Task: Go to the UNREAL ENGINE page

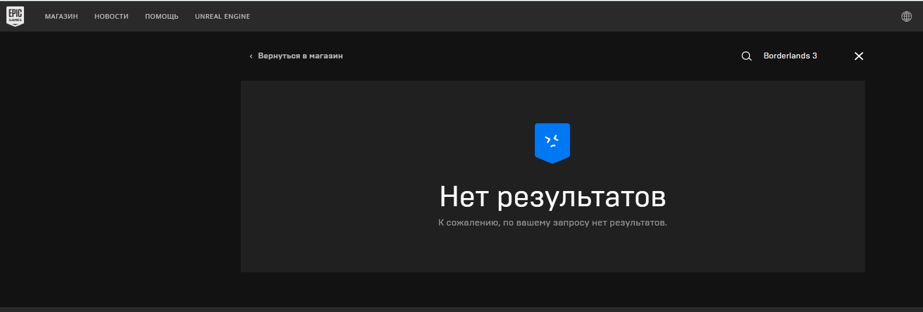Action: (223, 16)
